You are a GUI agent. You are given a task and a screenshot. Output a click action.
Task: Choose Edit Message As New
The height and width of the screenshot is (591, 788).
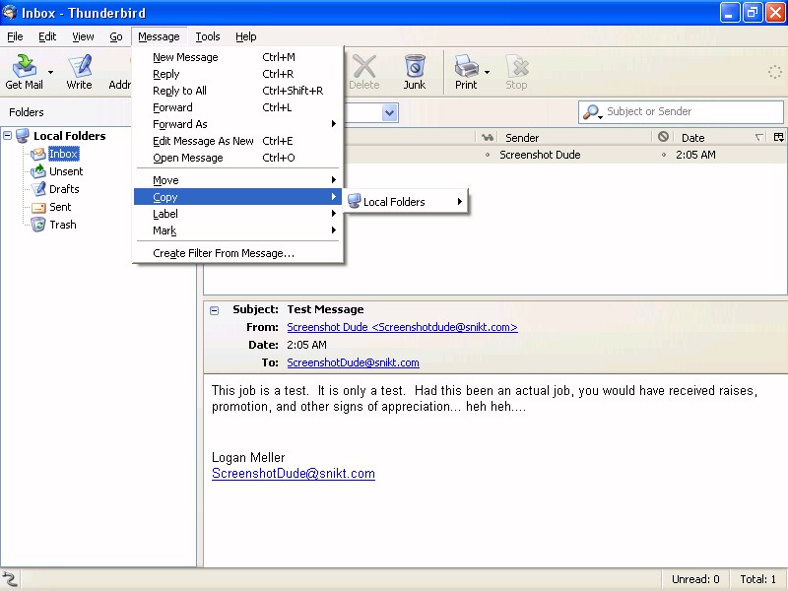[238, 141]
